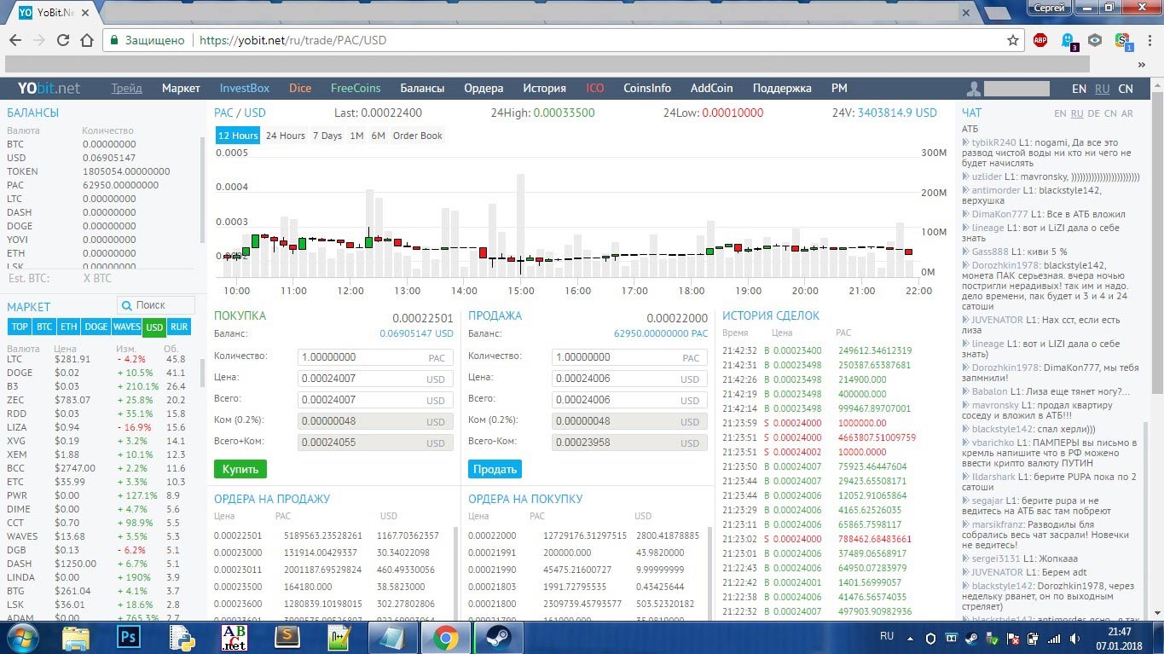Reload the page with the refresh icon
The image size is (1164, 654).
(x=62, y=40)
